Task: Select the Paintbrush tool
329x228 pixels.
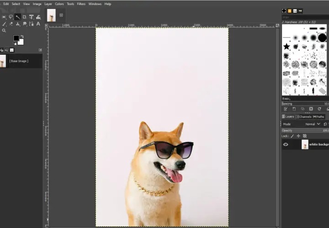Action: point(4,24)
